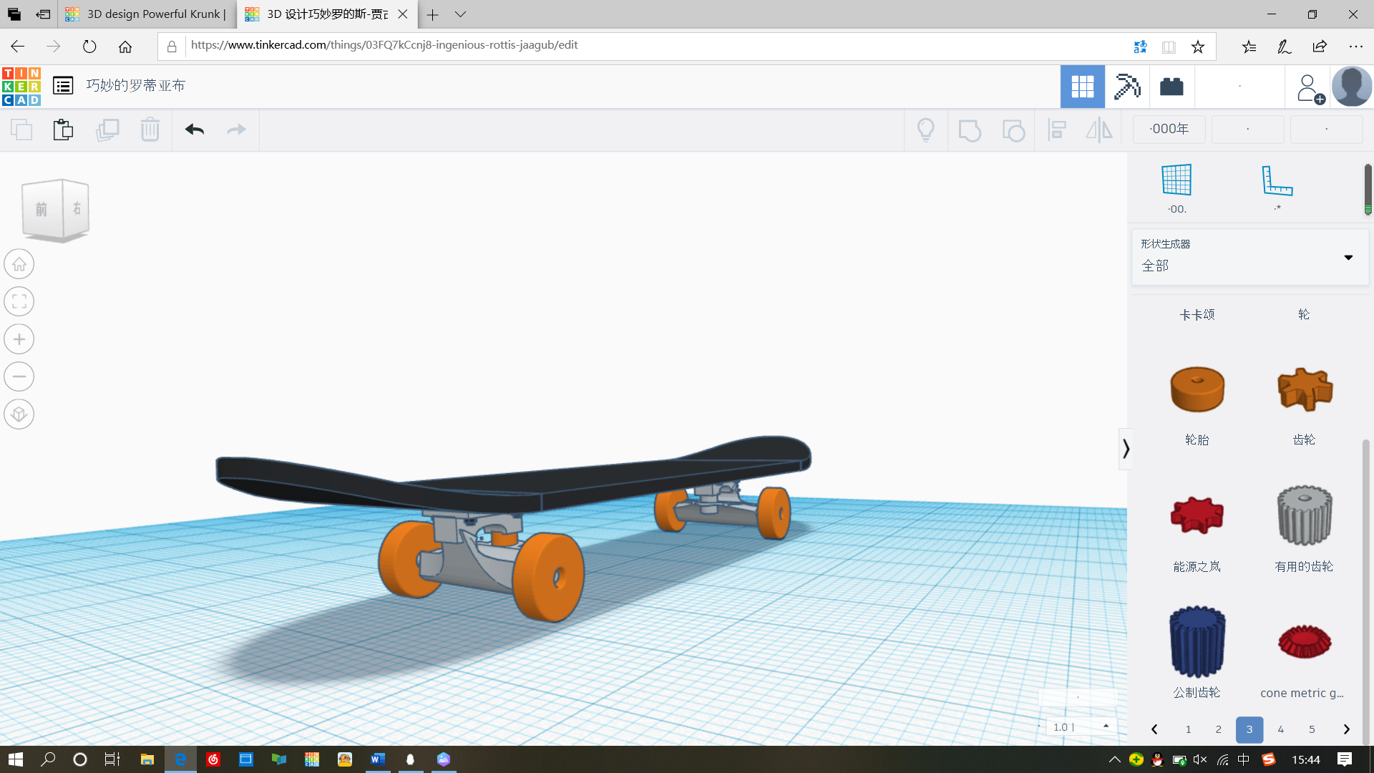The image size is (1374, 773).
Task: Click the taskbar clock showing 15:44
Action: click(1306, 759)
